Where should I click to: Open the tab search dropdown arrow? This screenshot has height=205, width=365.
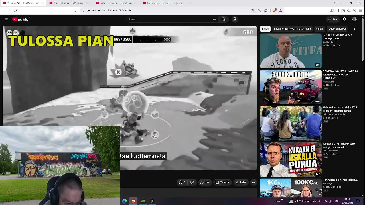(x=335, y=3)
